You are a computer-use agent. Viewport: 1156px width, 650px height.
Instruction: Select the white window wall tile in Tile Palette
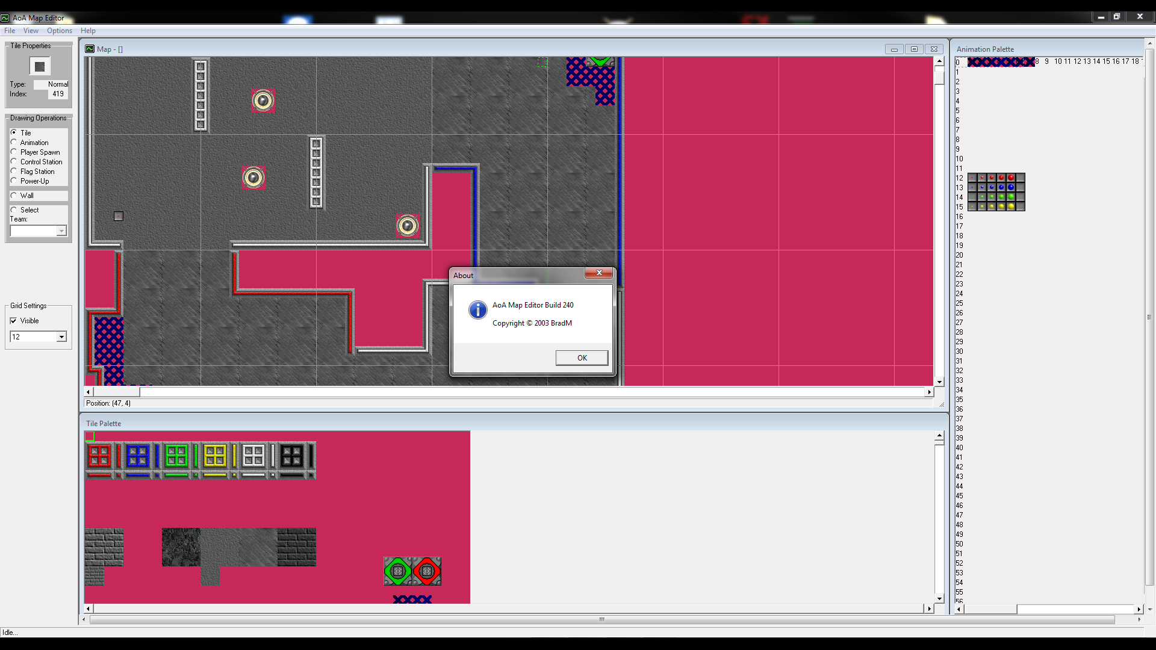(x=253, y=456)
